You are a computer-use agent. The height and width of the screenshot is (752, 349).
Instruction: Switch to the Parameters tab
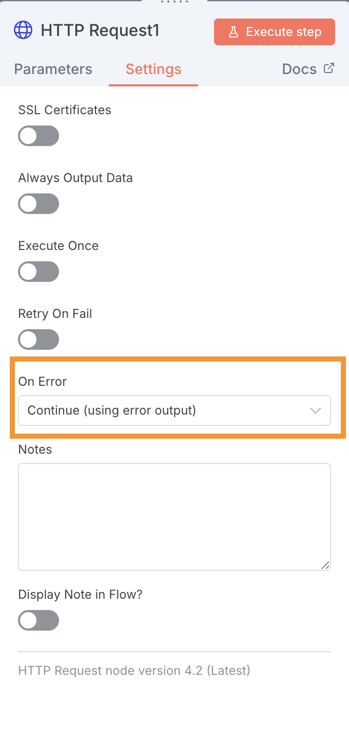tap(53, 69)
